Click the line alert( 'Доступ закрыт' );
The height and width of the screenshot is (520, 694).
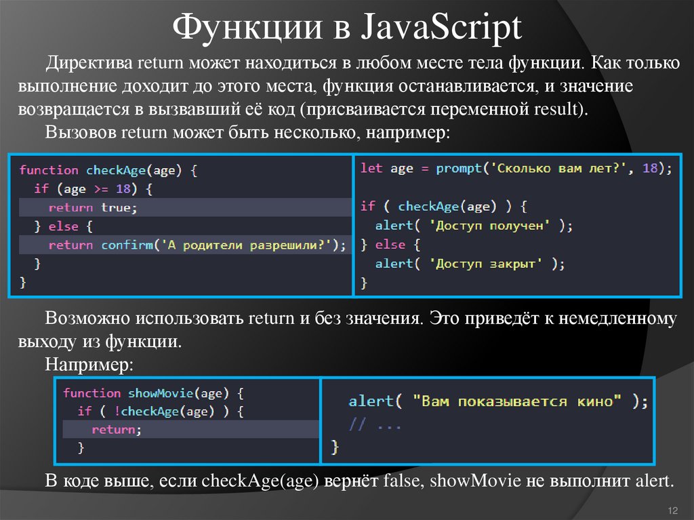click(x=470, y=264)
